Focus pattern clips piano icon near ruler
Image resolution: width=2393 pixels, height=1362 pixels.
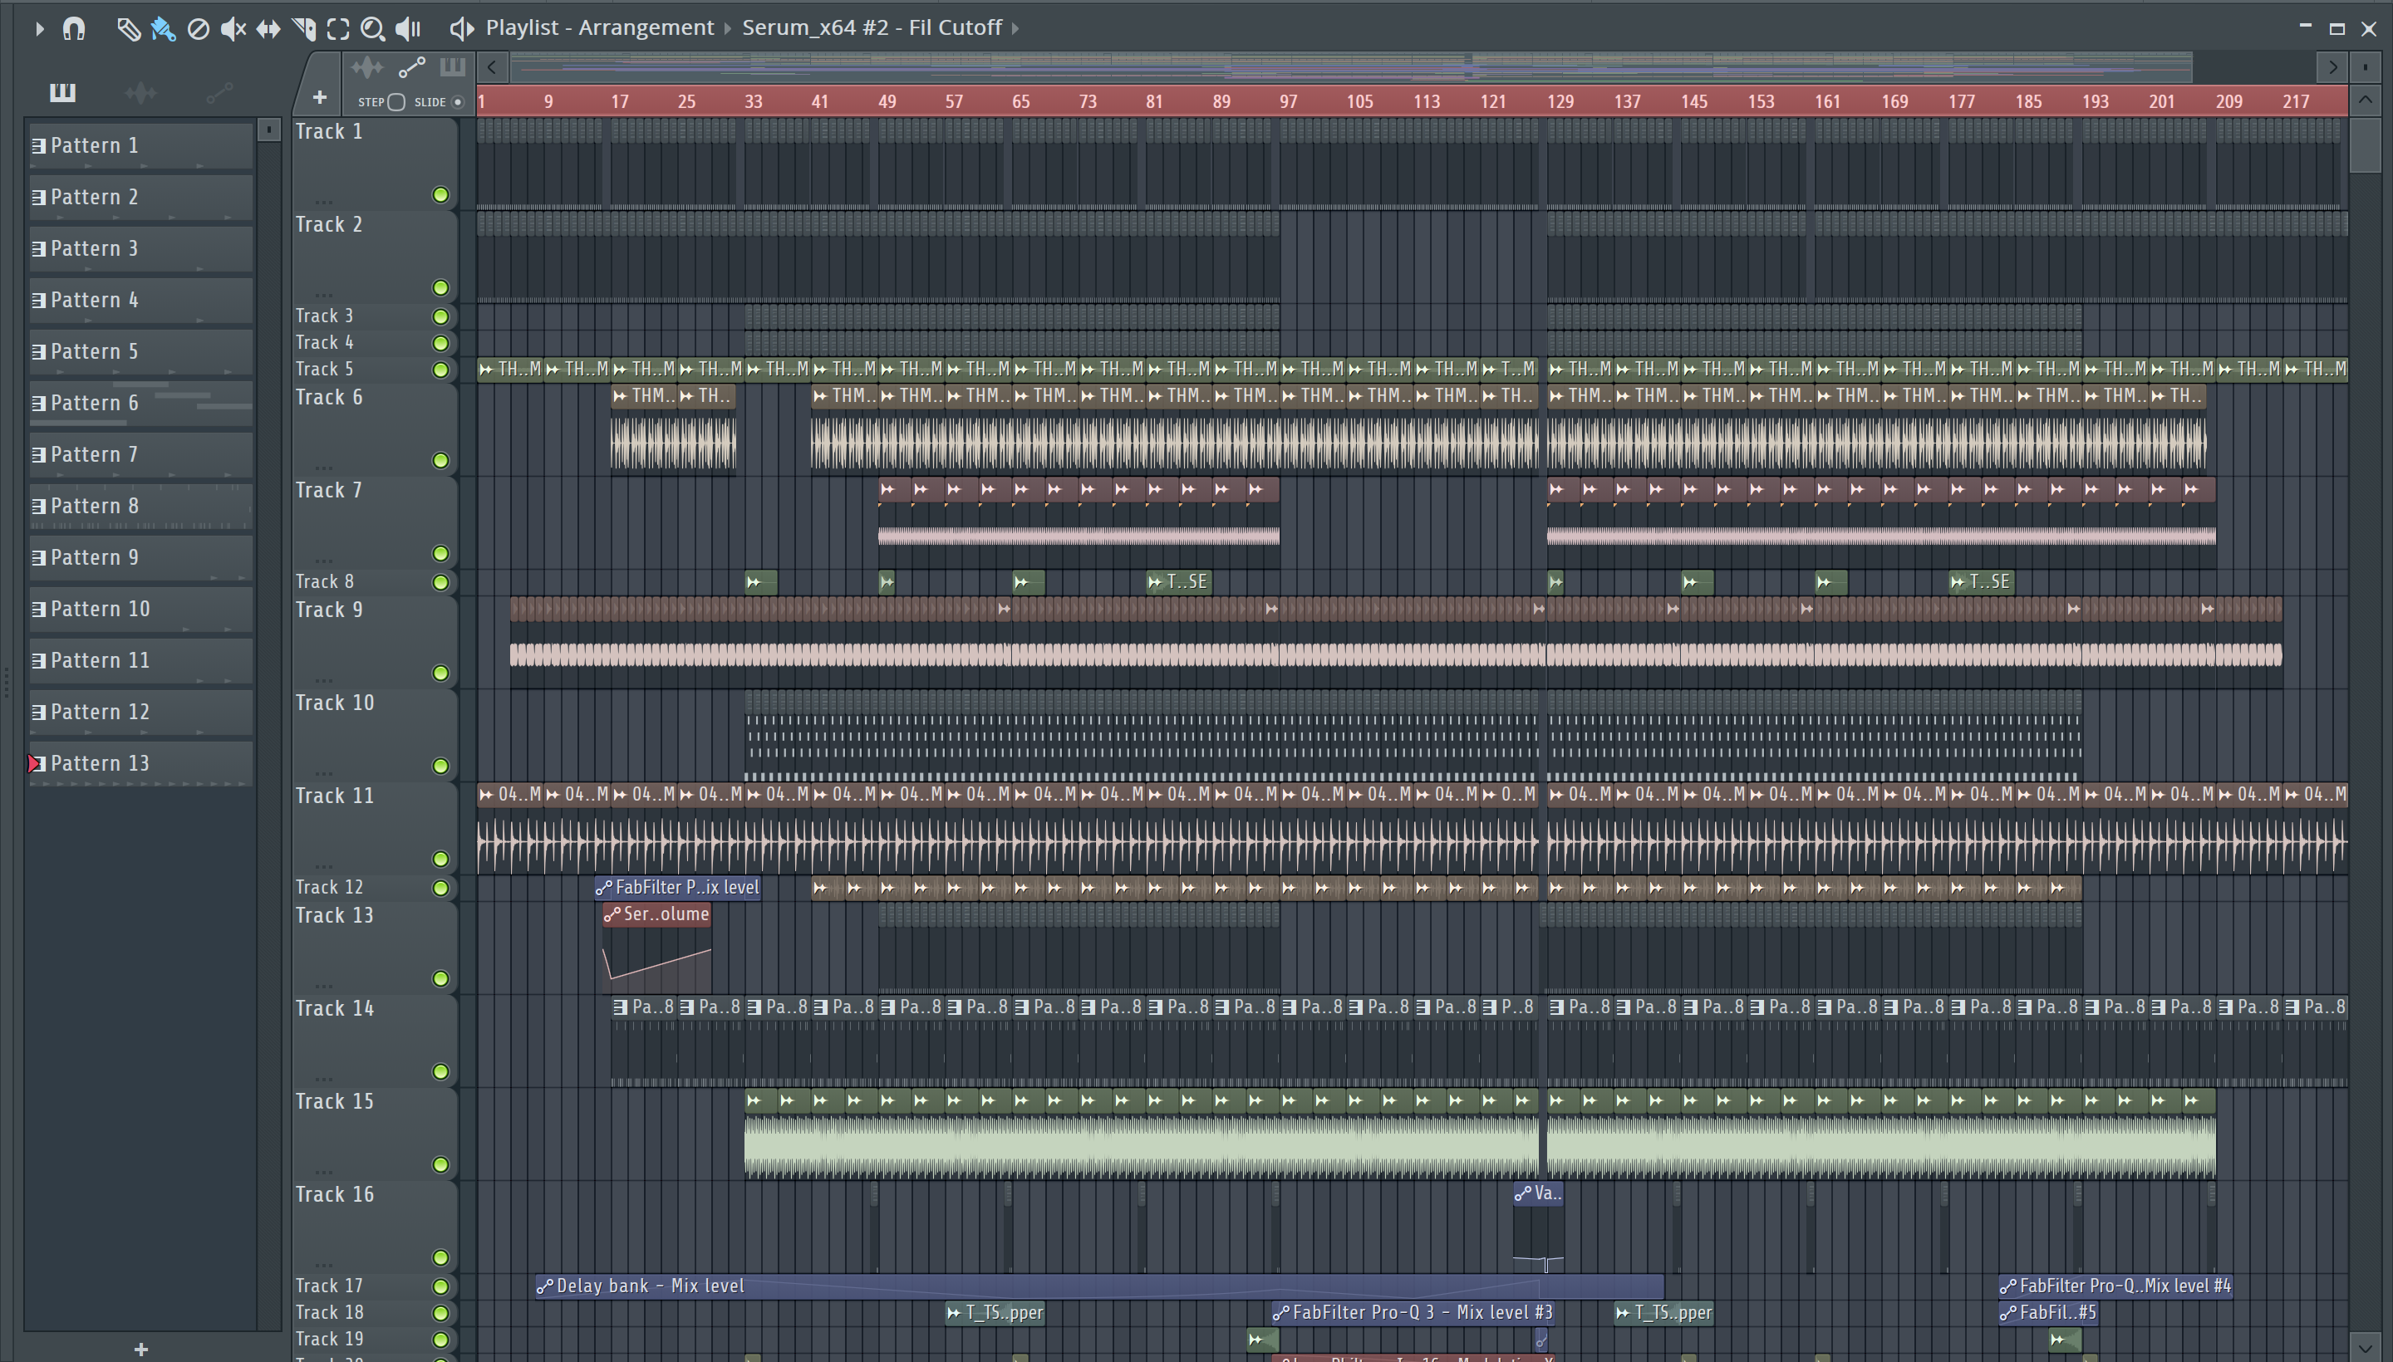pyautogui.click(x=453, y=66)
